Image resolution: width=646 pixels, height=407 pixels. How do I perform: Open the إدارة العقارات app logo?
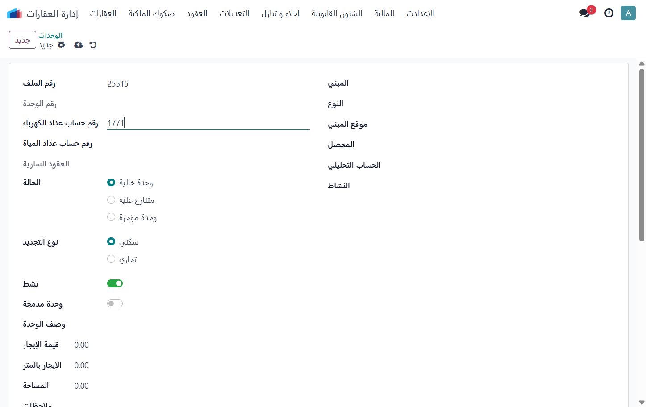pos(14,13)
